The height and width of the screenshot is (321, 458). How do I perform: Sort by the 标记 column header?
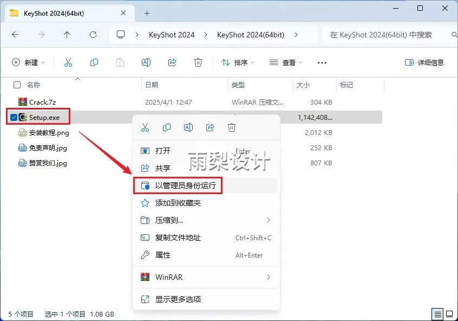pos(346,85)
